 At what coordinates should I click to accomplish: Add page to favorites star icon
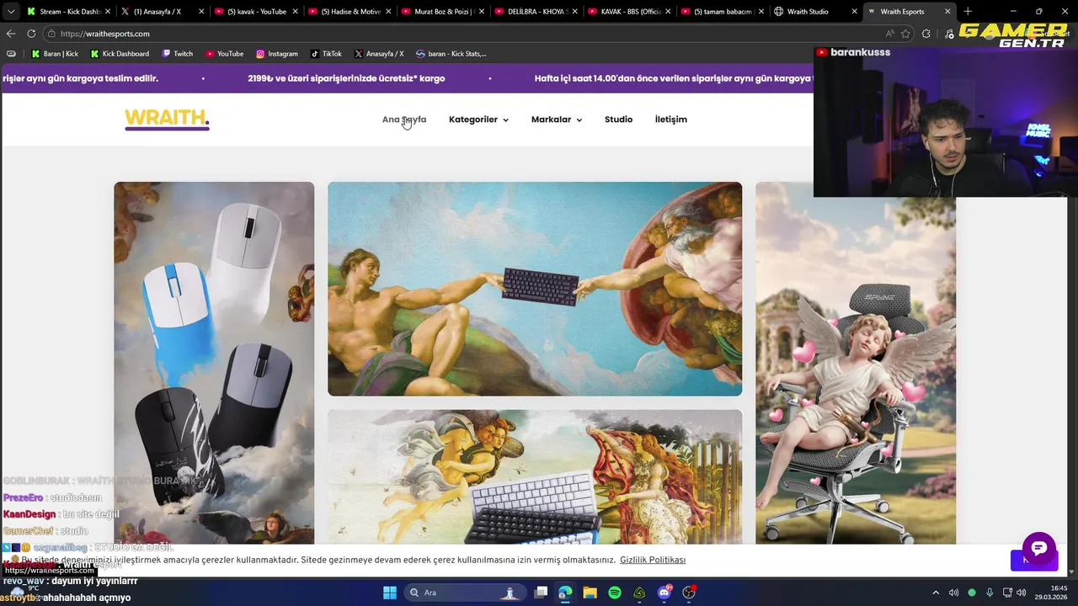(x=905, y=34)
